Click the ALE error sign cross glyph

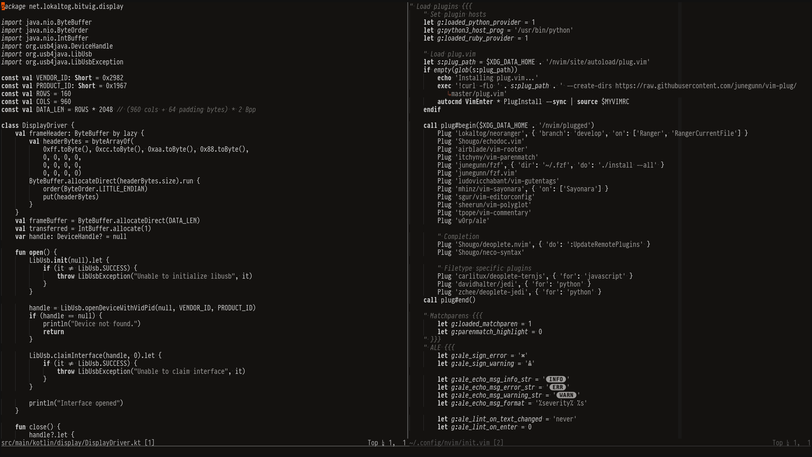[x=523, y=355]
